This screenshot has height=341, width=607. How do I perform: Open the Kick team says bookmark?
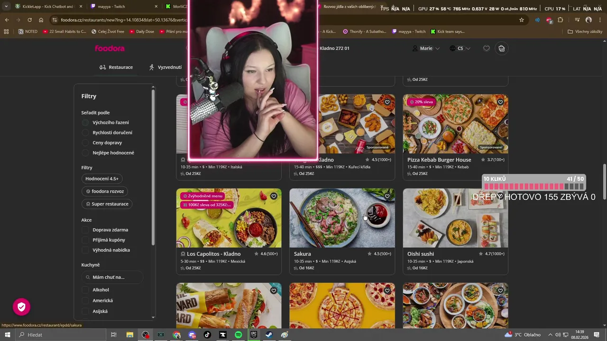click(447, 32)
